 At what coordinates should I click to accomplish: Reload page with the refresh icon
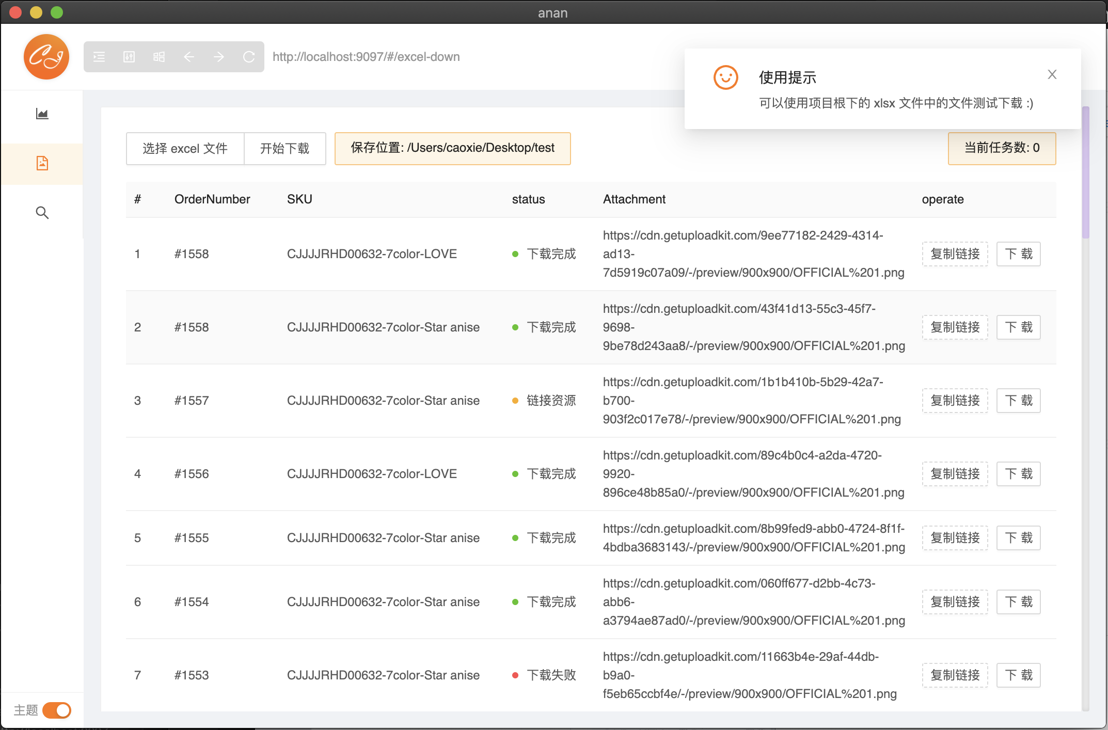[249, 57]
